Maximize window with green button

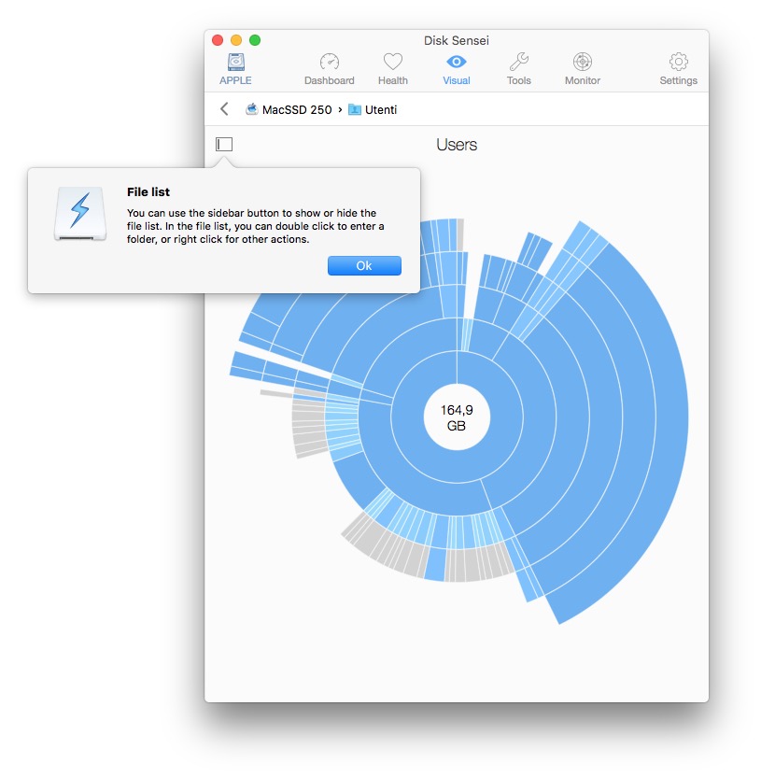tap(255, 40)
